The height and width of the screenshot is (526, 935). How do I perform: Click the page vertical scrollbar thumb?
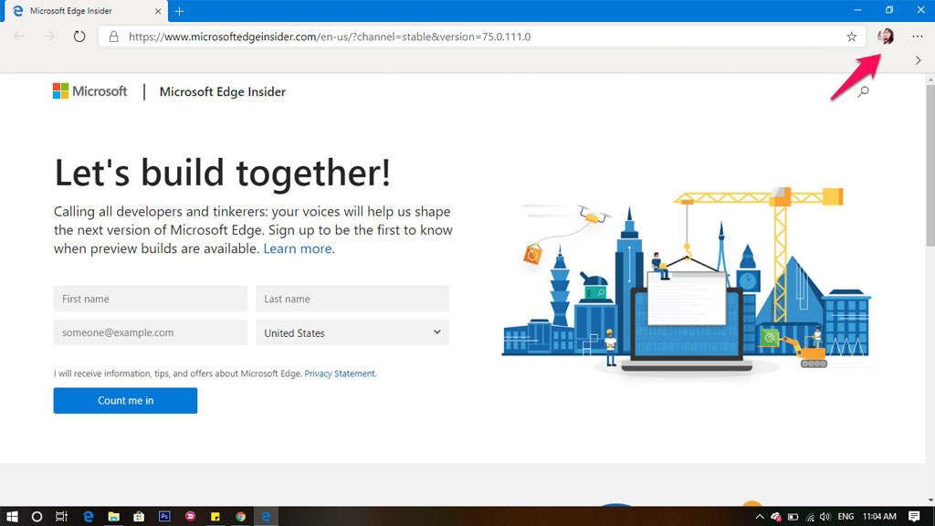[x=930, y=165]
